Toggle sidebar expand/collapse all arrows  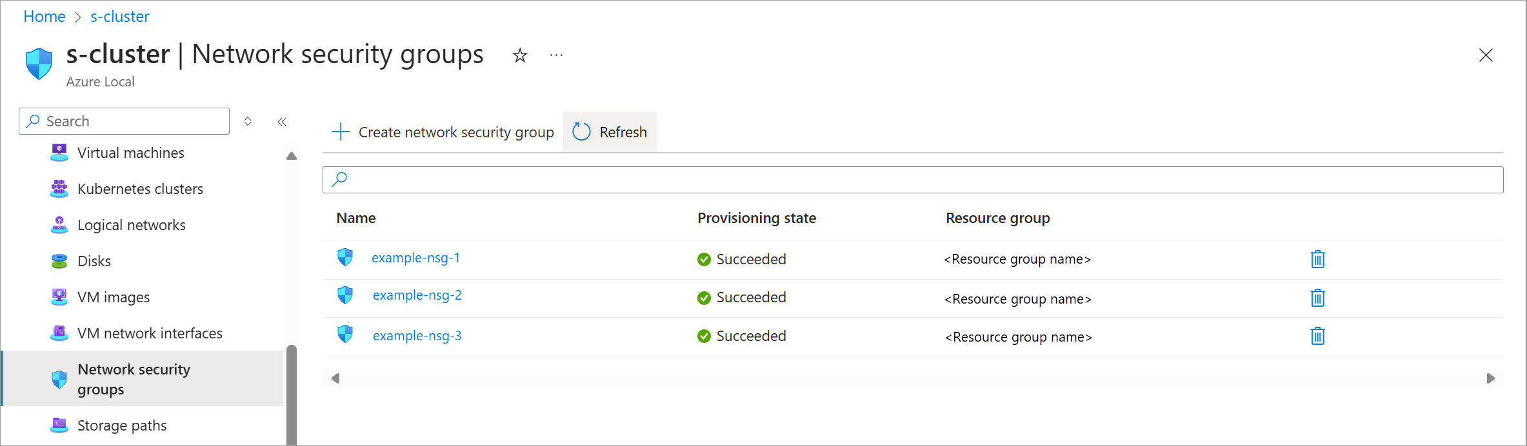pos(248,121)
